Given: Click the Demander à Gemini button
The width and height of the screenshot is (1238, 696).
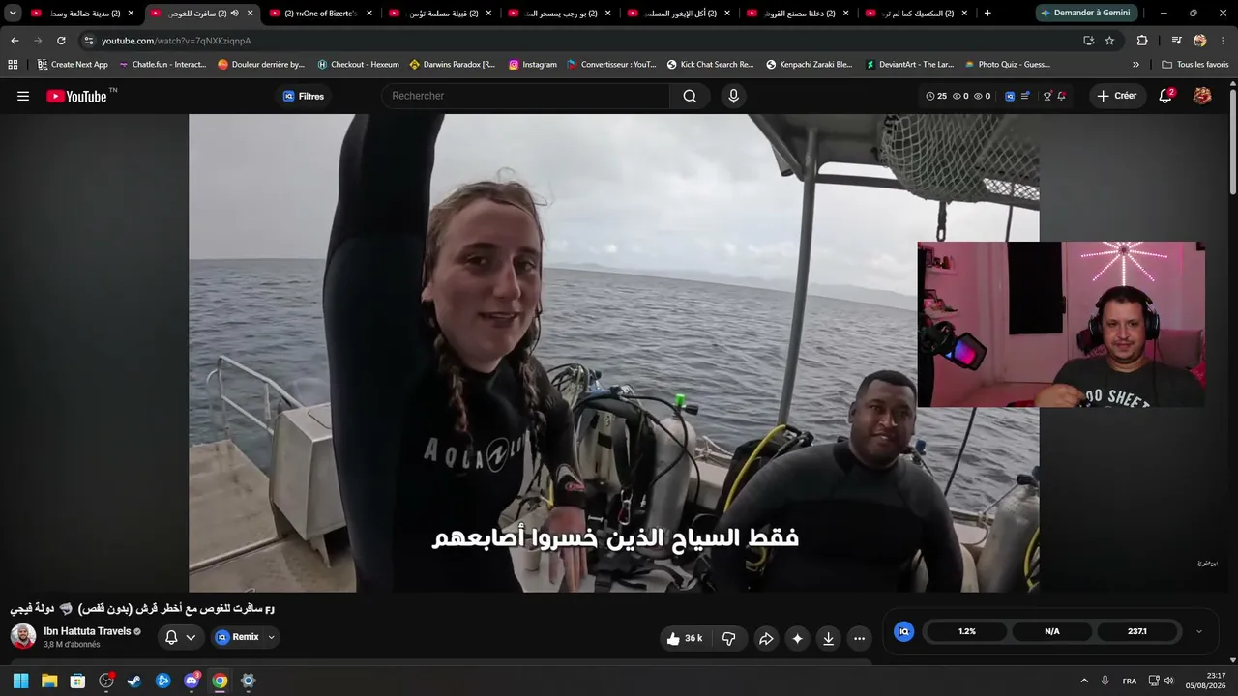Looking at the screenshot, I should (x=1086, y=14).
